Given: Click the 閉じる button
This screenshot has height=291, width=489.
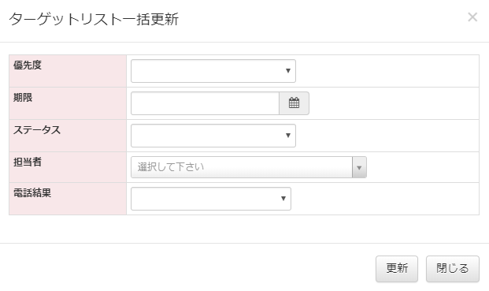Looking at the screenshot, I should coord(453,269).
